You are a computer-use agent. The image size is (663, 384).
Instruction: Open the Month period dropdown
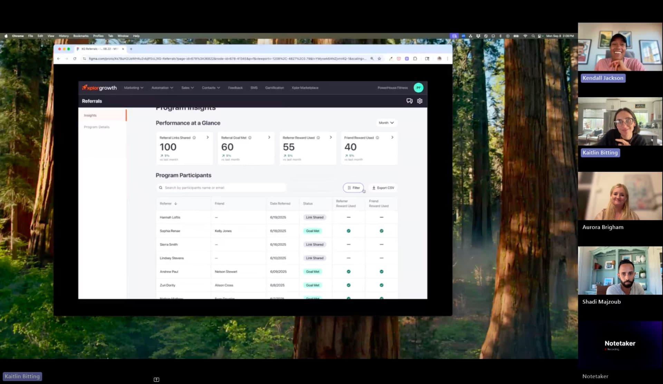point(386,123)
